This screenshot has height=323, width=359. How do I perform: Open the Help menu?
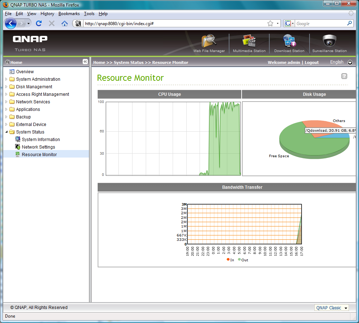[x=103, y=14]
